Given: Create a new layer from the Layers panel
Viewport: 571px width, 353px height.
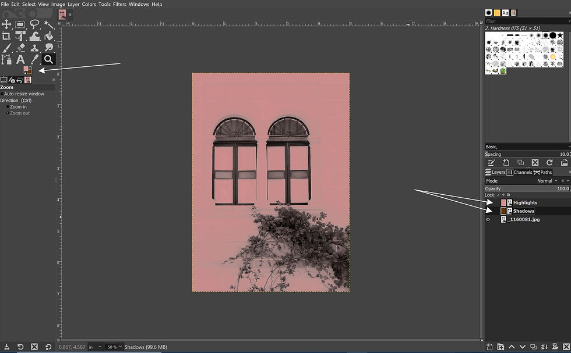Looking at the screenshot, I should click(x=490, y=347).
